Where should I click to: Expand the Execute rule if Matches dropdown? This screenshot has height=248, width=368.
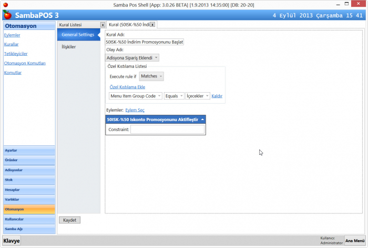(x=152, y=76)
